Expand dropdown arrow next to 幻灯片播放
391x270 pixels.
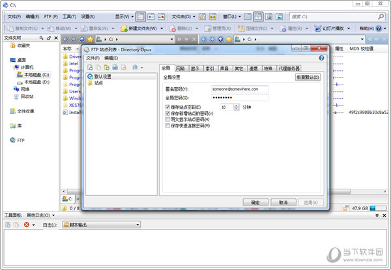pyautogui.click(x=349, y=29)
